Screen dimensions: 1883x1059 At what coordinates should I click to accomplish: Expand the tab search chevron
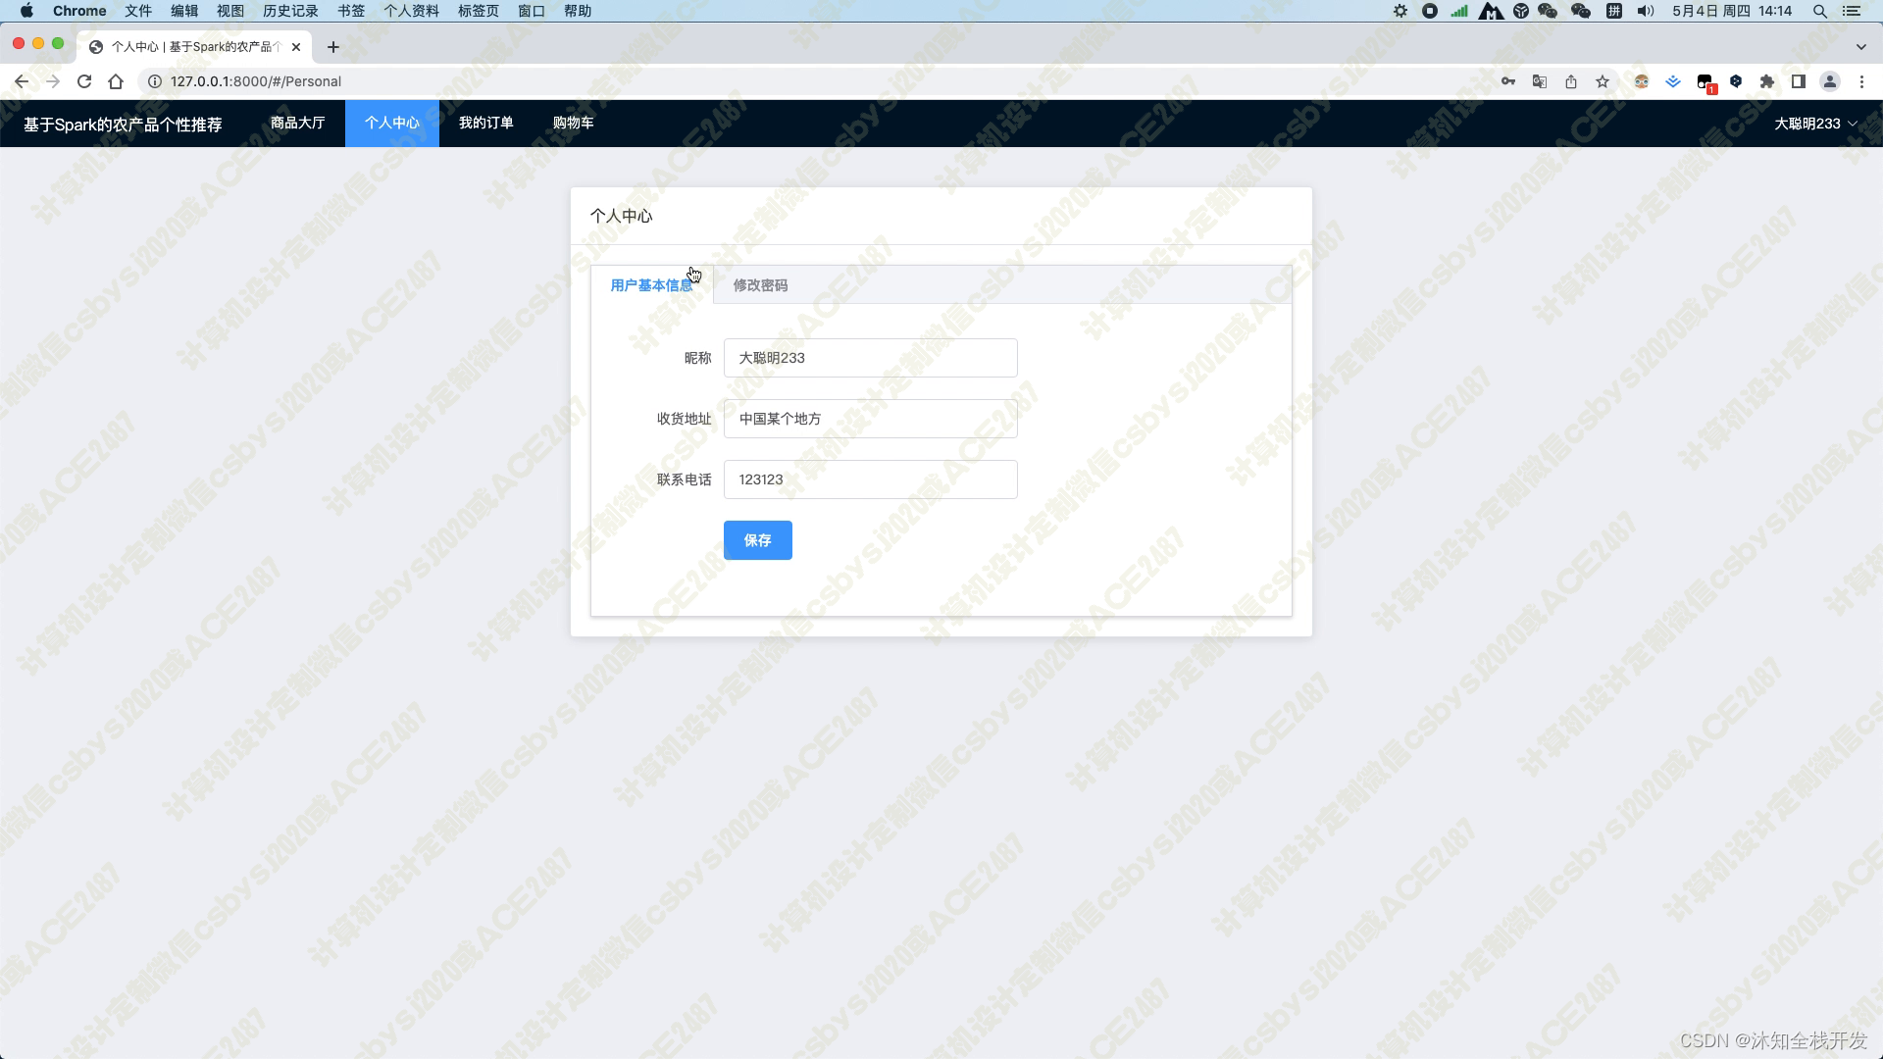click(x=1861, y=46)
